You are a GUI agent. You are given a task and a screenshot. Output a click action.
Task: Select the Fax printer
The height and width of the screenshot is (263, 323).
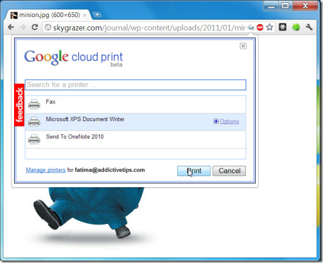tap(135, 105)
